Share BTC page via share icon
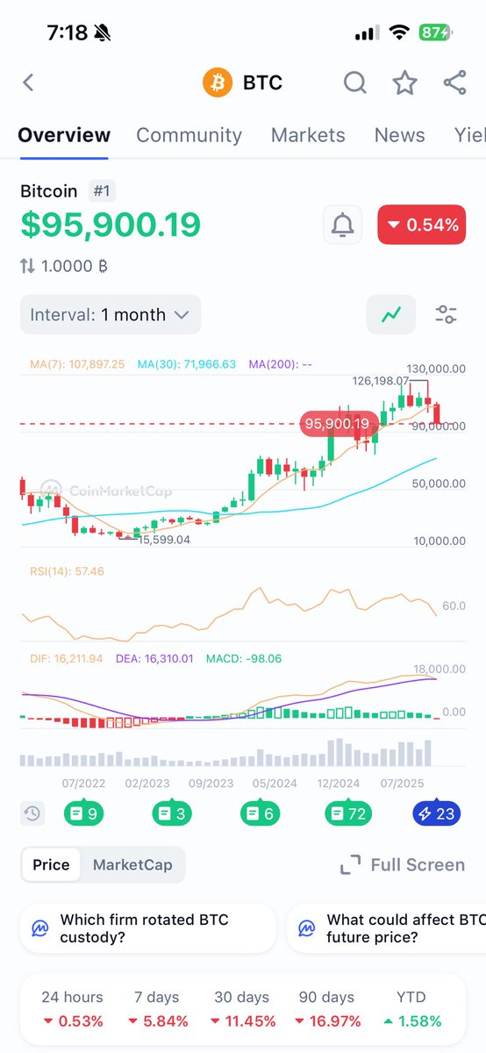This screenshot has height=1053, width=486. point(454,83)
